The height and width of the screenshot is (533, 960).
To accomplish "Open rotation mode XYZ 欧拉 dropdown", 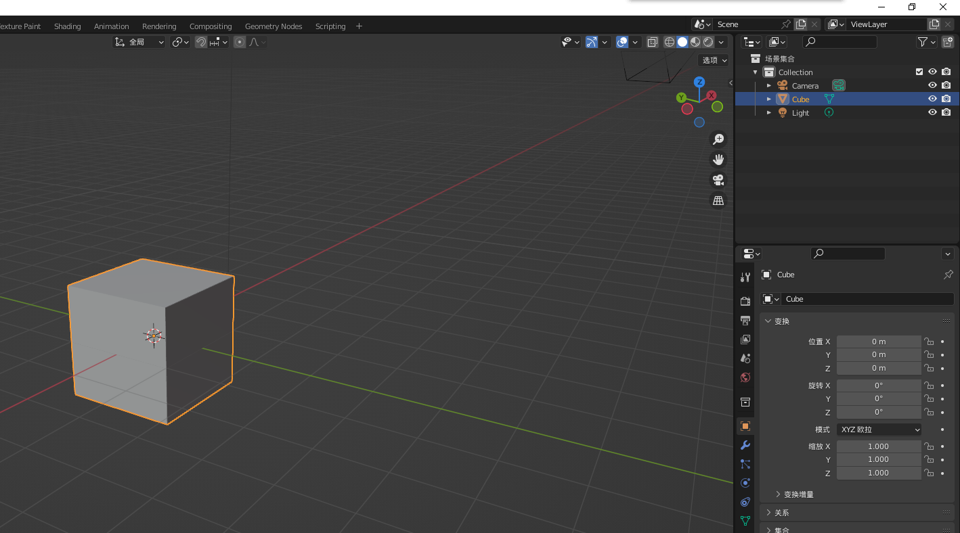I will click(879, 430).
